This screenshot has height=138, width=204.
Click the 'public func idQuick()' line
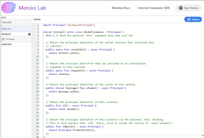click(74, 127)
